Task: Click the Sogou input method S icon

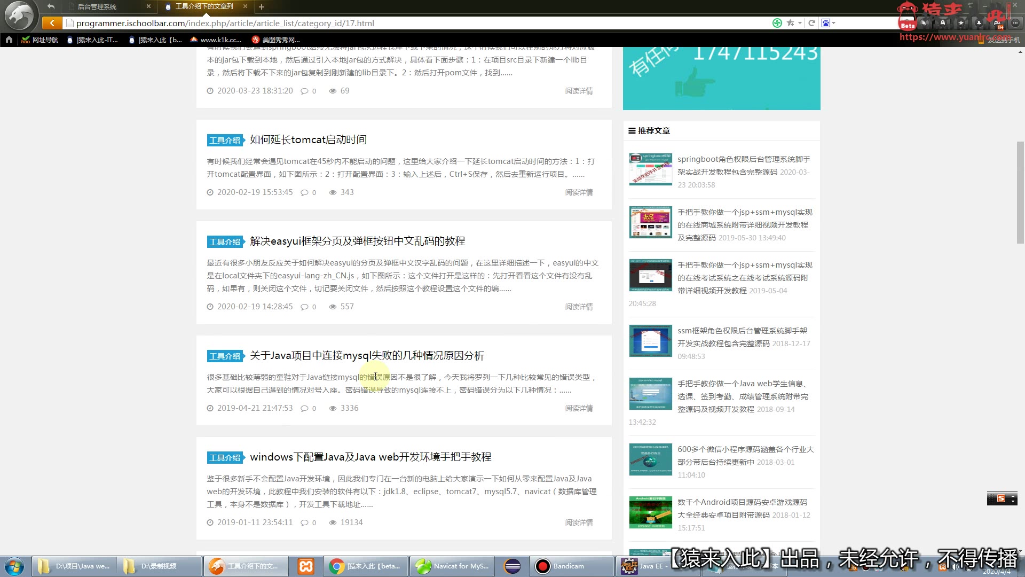Action: coord(1001,498)
